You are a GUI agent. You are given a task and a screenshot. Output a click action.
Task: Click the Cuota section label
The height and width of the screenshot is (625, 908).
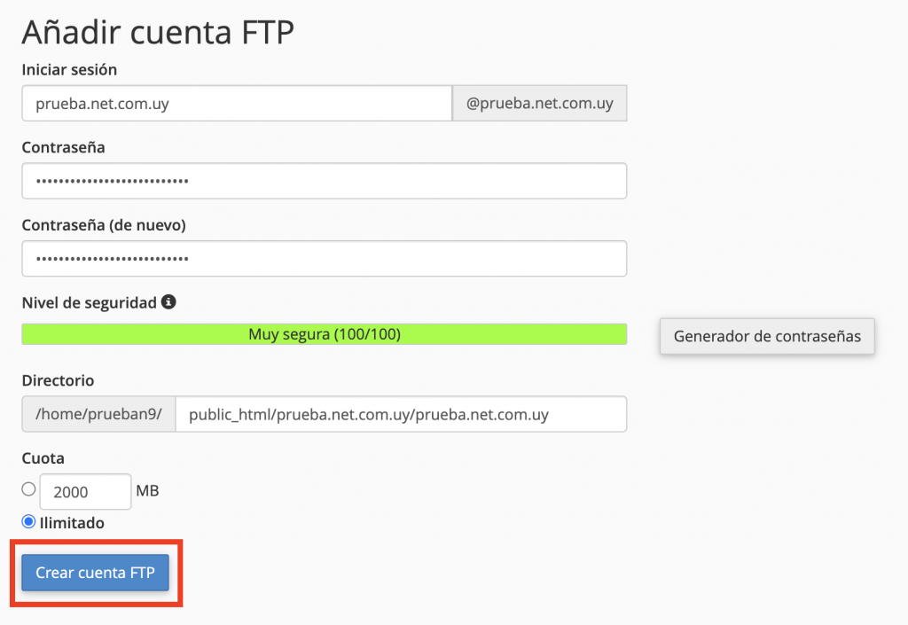[43, 458]
